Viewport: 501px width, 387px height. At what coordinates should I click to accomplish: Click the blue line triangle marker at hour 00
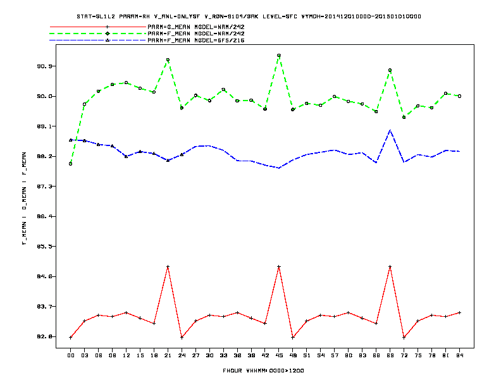(71, 140)
